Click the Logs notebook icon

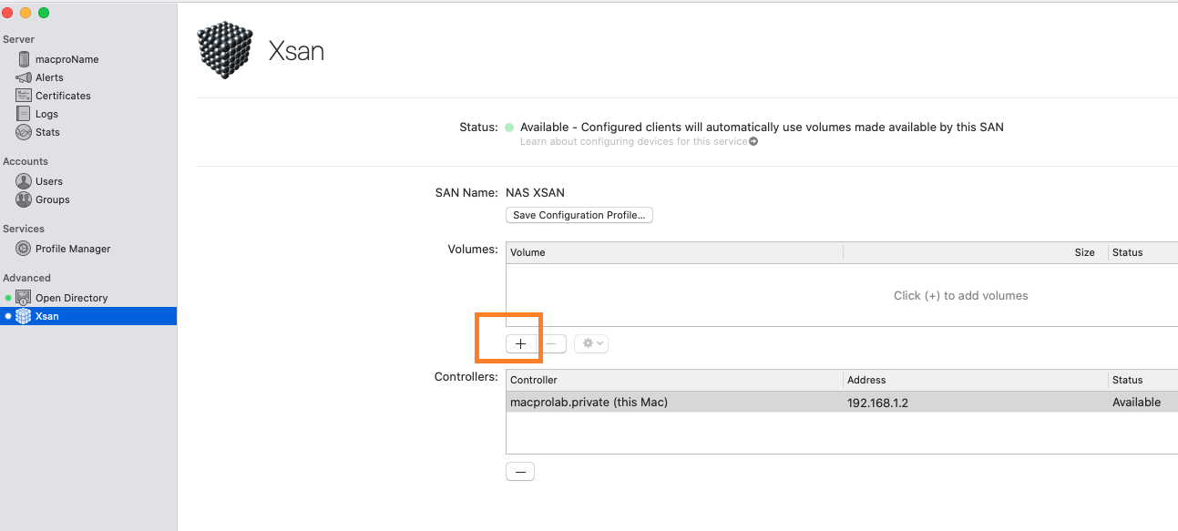24,114
